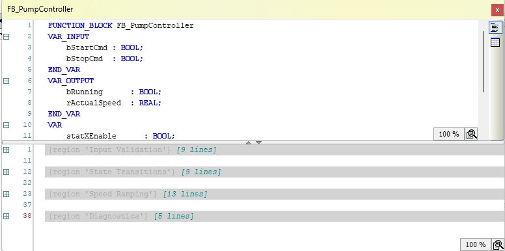Close the FB_PumpController editor tab

[x=498, y=10]
